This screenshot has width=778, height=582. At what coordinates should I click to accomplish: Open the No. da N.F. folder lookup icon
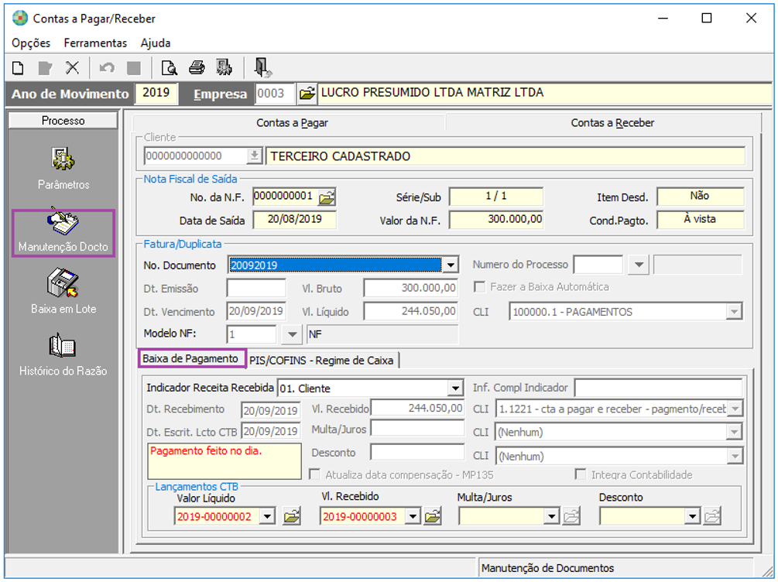[327, 197]
